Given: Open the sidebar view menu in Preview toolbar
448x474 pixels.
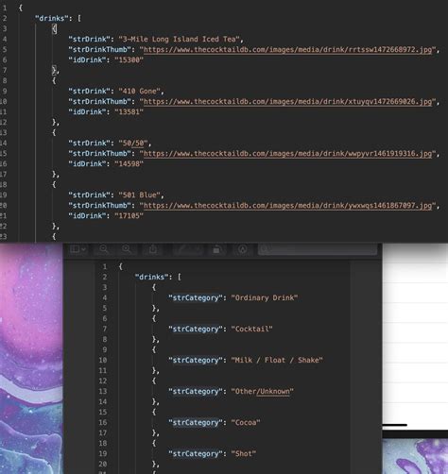Looking at the screenshot, I should (78, 249).
